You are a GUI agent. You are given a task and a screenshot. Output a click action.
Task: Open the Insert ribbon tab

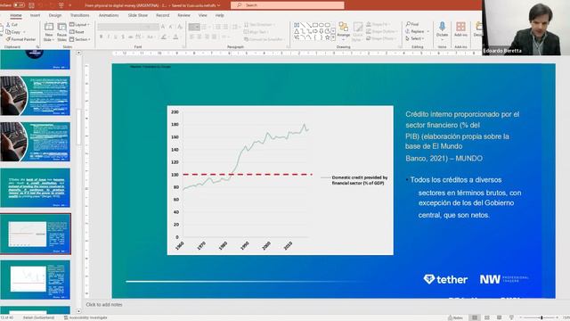point(36,15)
